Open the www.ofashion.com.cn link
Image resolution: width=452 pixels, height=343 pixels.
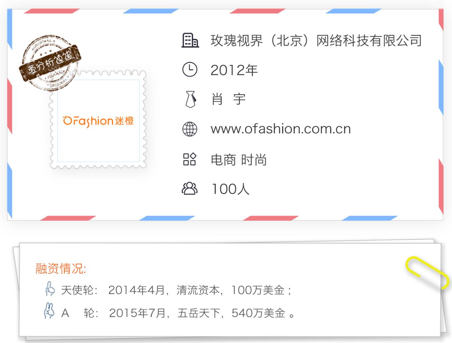point(281,129)
